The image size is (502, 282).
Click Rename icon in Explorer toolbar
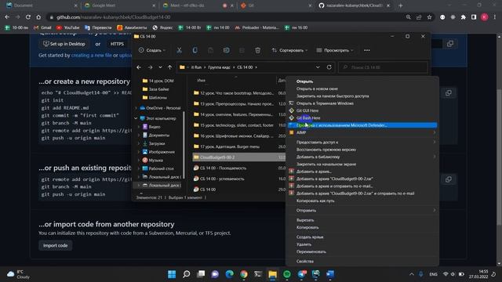point(227,50)
